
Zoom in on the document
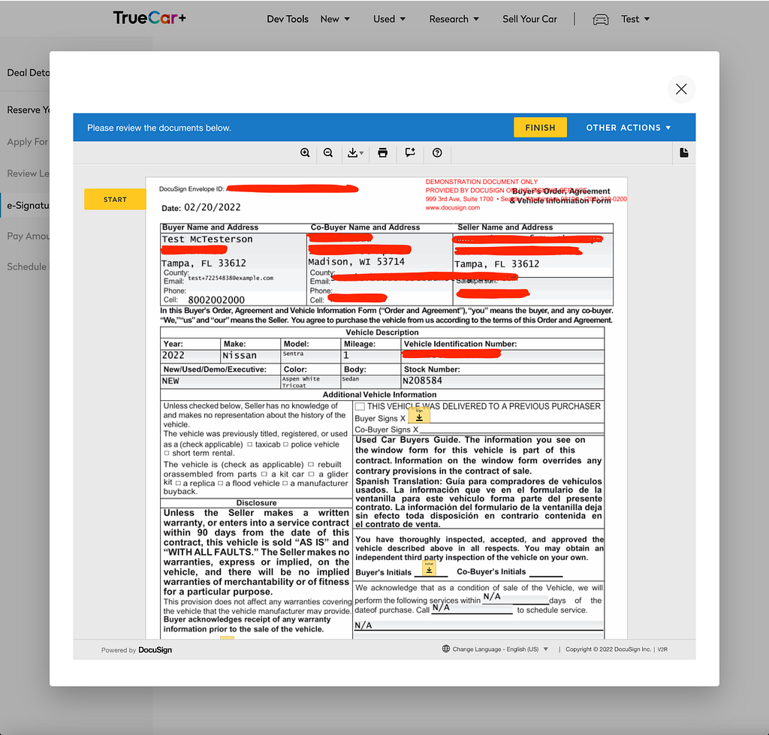tap(305, 153)
